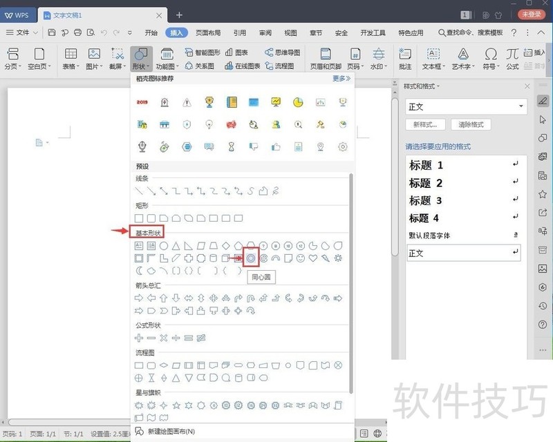Open the 智能图形 smart graphics tool

203,52
